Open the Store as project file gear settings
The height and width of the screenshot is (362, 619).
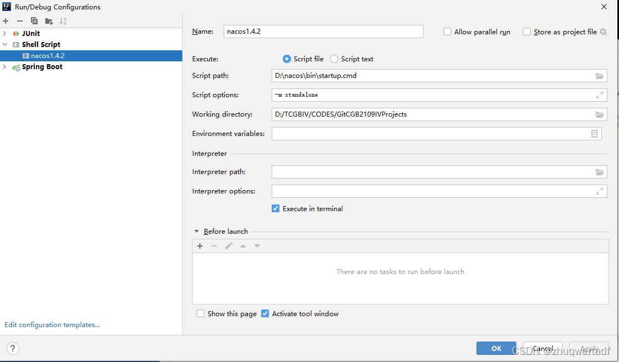[603, 32]
